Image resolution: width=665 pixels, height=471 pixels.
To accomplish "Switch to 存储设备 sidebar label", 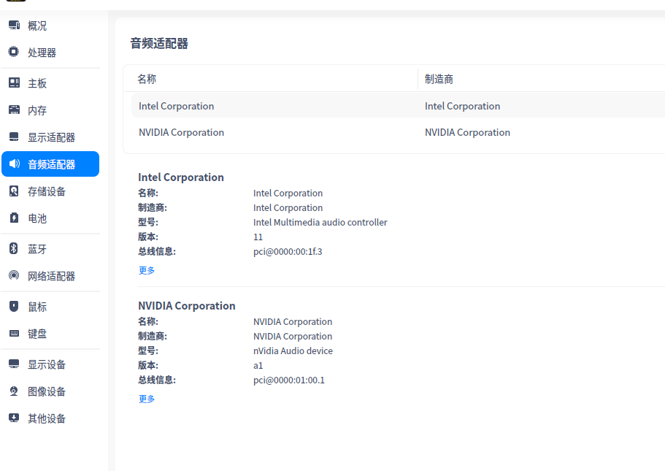I will 47,191.
